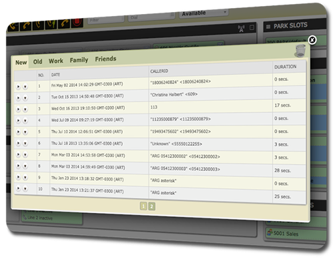Click date Thu Jan 23 2014 13:21:37

point(87,190)
